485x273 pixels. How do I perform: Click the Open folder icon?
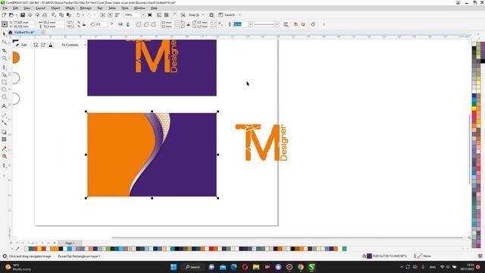click(11, 15)
